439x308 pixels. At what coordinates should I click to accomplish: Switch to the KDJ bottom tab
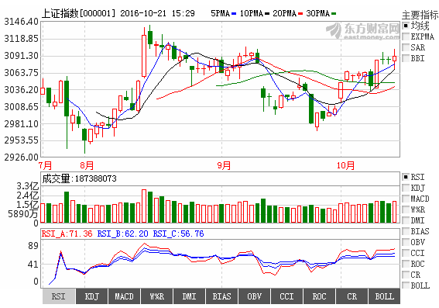coord(92,296)
